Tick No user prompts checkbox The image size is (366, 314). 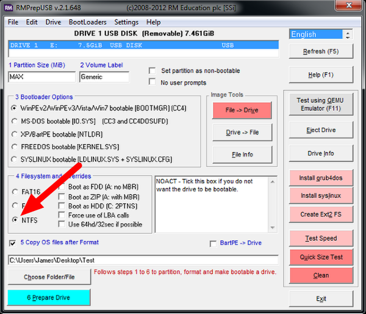[x=152, y=82]
